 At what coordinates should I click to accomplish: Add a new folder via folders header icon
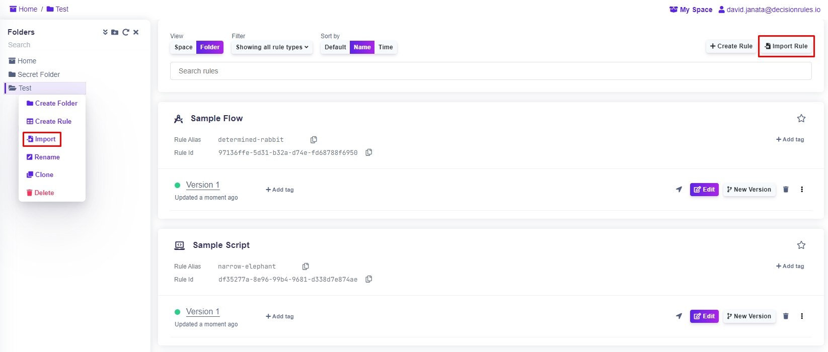point(115,32)
